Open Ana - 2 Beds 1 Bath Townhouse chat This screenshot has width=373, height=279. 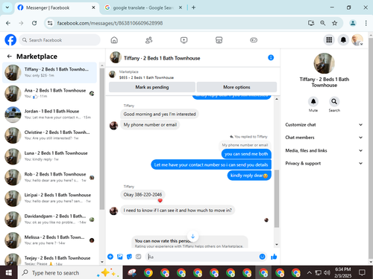click(49, 93)
